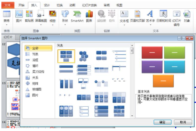Click the 对象 object insert icon
This screenshot has width=196, height=131.
[x=187, y=14]
